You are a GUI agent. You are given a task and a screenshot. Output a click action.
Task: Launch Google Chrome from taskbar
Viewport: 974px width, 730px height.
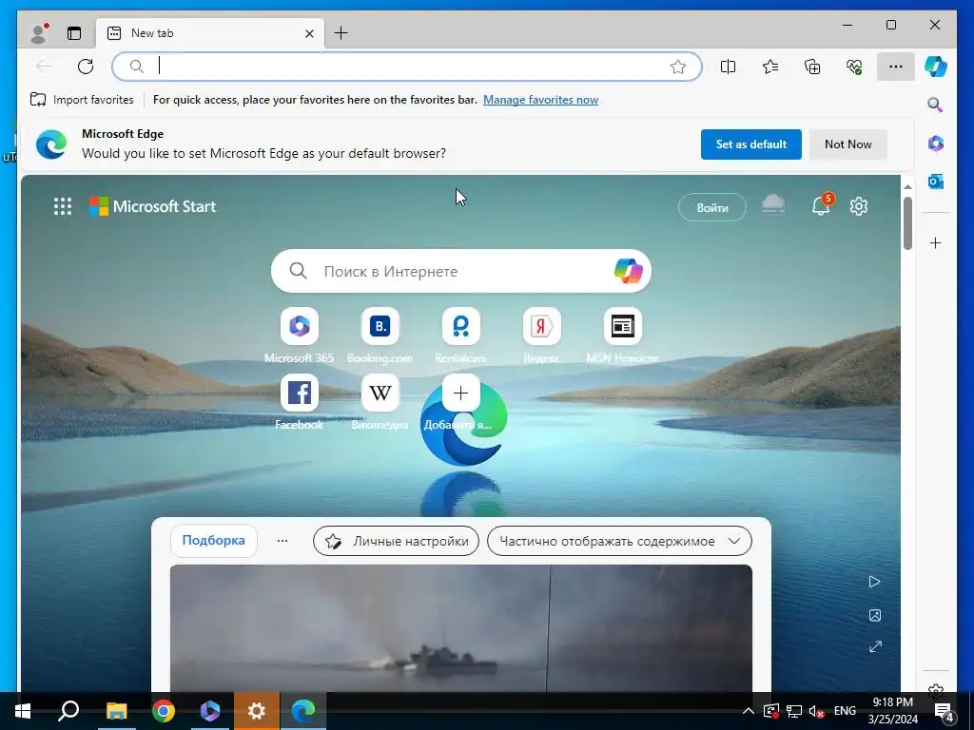(164, 711)
